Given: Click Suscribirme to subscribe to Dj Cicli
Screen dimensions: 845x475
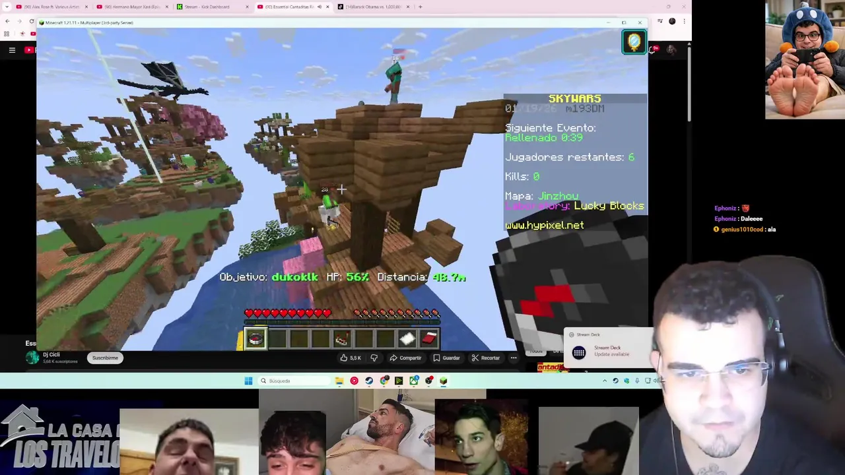Looking at the screenshot, I should coord(105,358).
